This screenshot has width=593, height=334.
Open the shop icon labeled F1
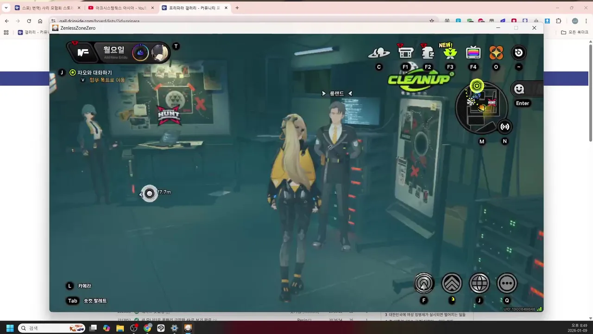pos(405,52)
